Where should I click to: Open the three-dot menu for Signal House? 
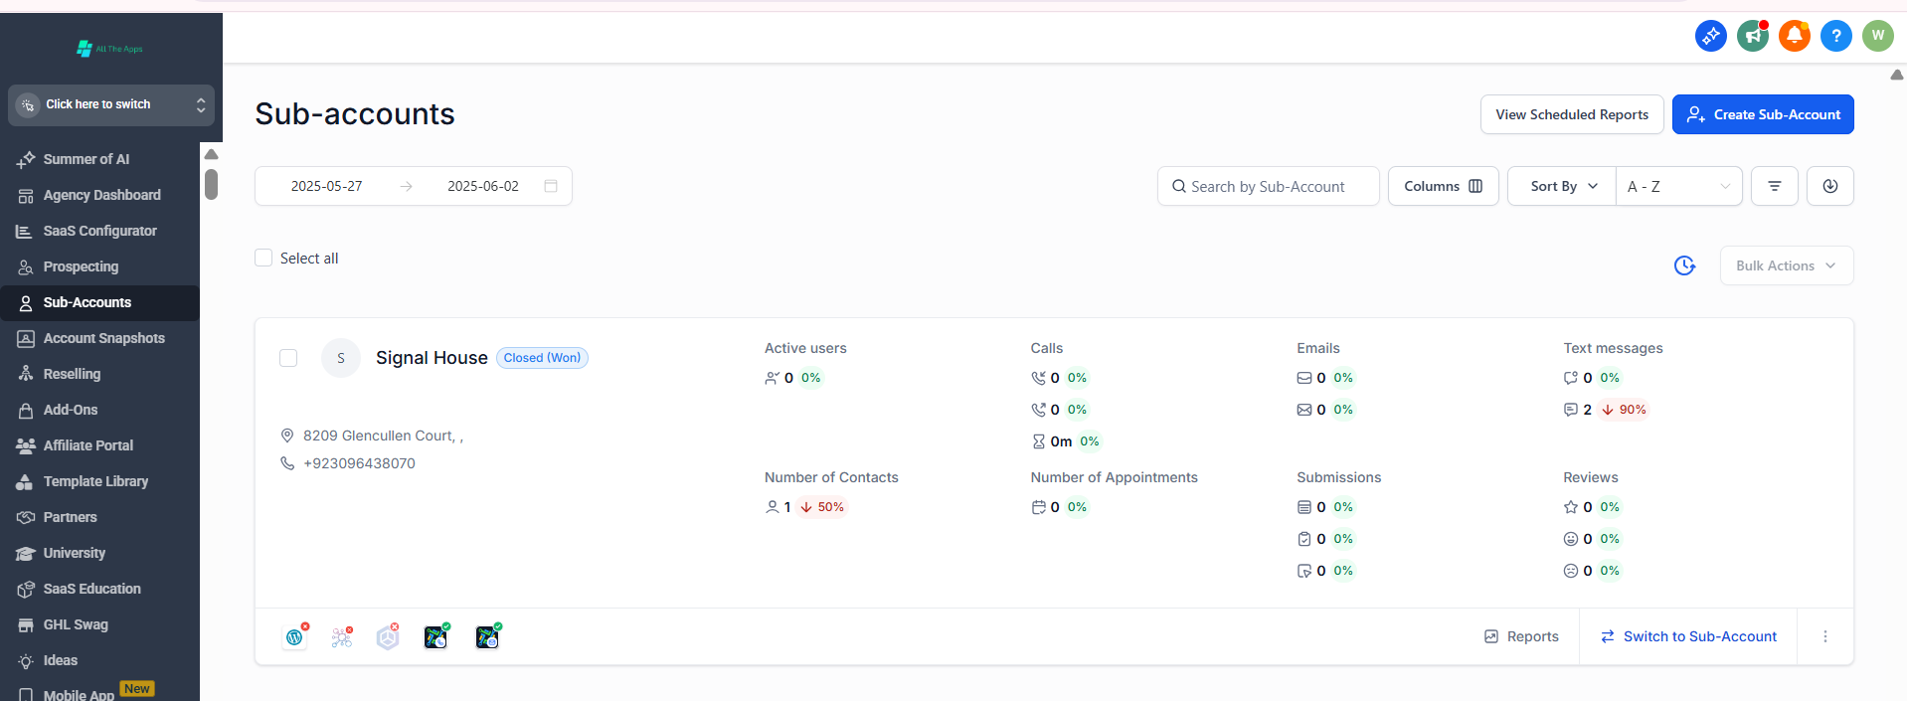[1824, 636]
